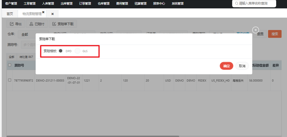This screenshot has height=137, width=287.
Task: Click the 导出 export icon
Action: pyautogui.click(x=12, y=24)
